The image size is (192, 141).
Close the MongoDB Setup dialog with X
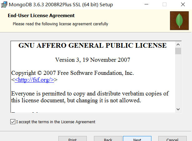coord(183,4)
